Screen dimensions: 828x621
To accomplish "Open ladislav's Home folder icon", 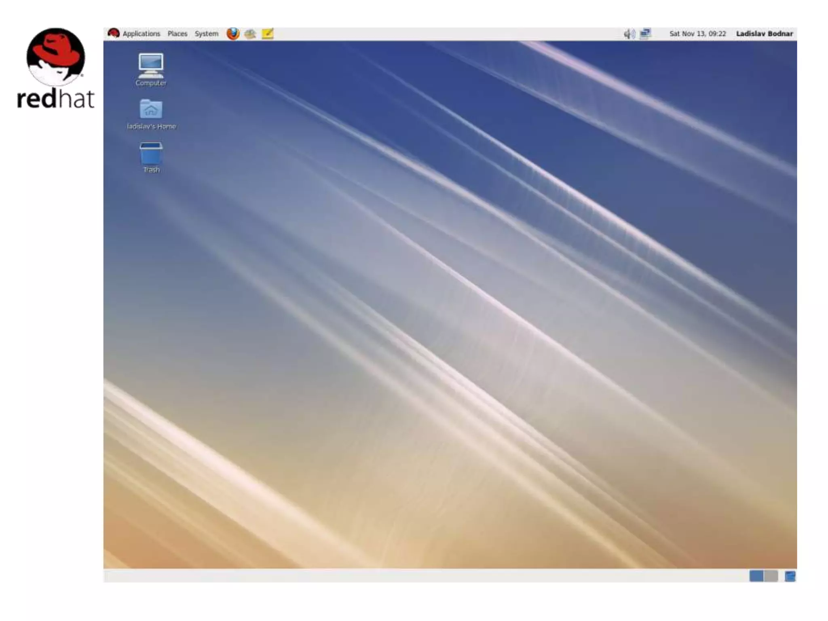I will [x=151, y=109].
